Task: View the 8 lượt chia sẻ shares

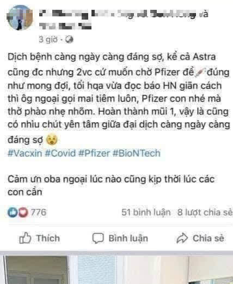Action: click(x=205, y=212)
